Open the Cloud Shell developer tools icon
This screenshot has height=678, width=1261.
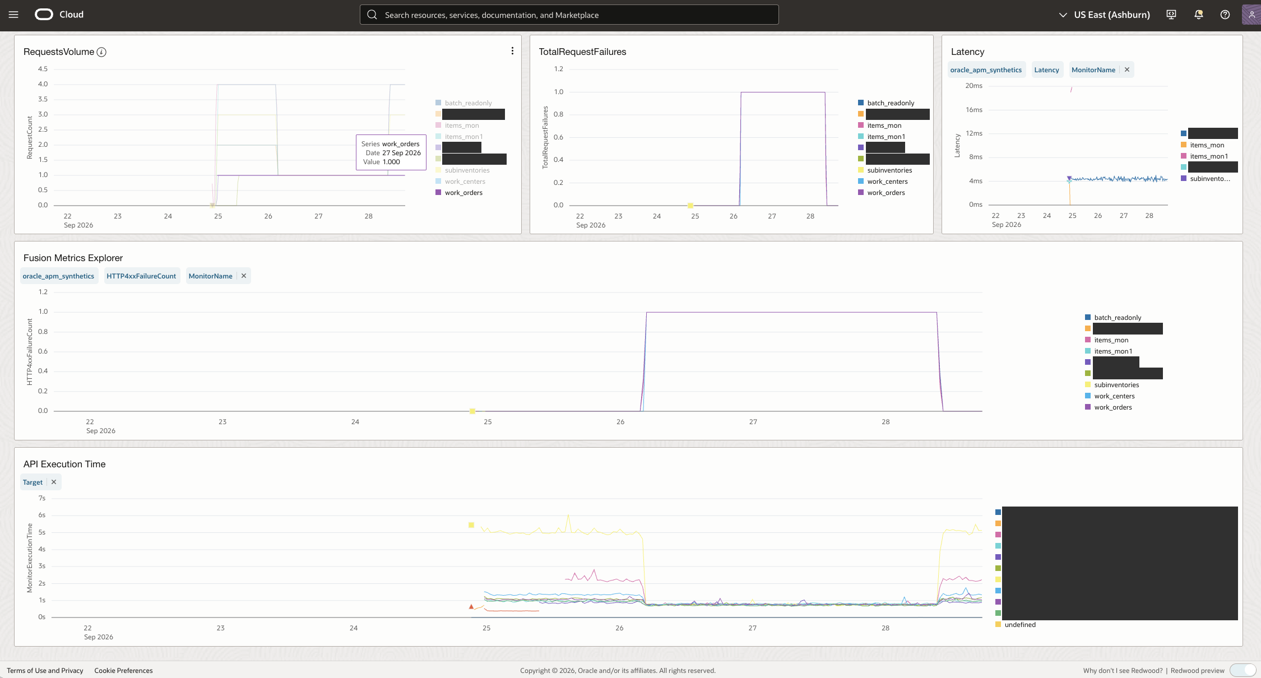click(x=1171, y=15)
